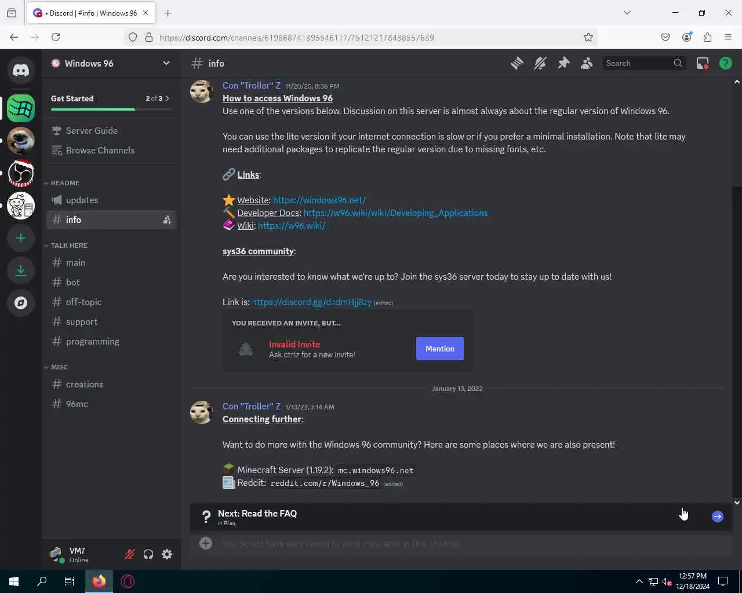Click the Firefox hamburger application menu
The width and height of the screenshot is (742, 593).
728,37
